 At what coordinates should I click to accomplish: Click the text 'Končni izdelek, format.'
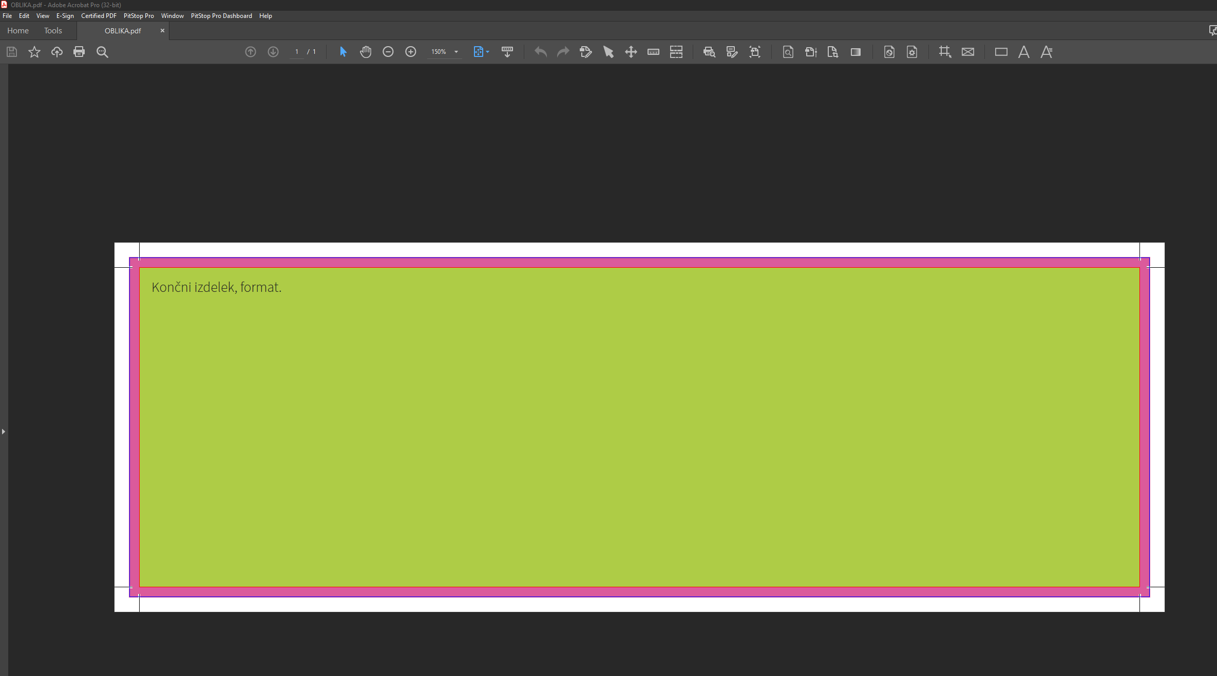coord(216,287)
